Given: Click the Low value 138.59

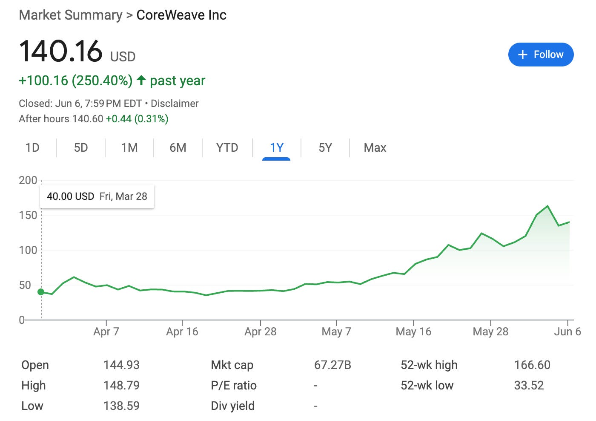Looking at the screenshot, I should point(121,406).
